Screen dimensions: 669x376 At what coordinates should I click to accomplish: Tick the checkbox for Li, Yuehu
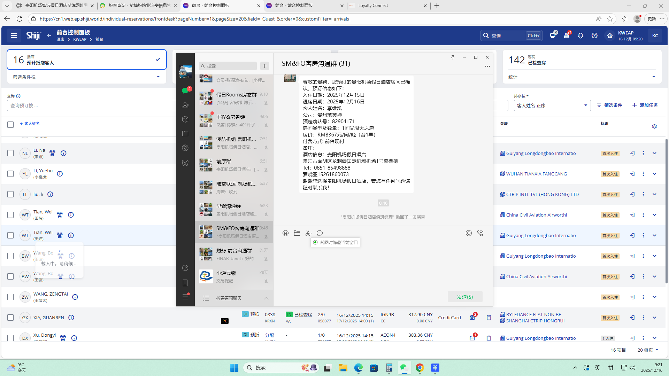click(10, 174)
